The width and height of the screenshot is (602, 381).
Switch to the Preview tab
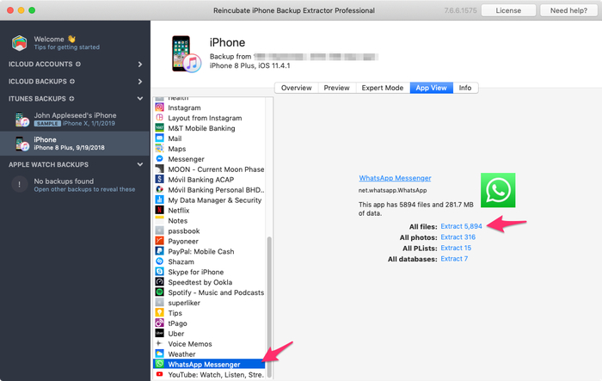pos(337,88)
